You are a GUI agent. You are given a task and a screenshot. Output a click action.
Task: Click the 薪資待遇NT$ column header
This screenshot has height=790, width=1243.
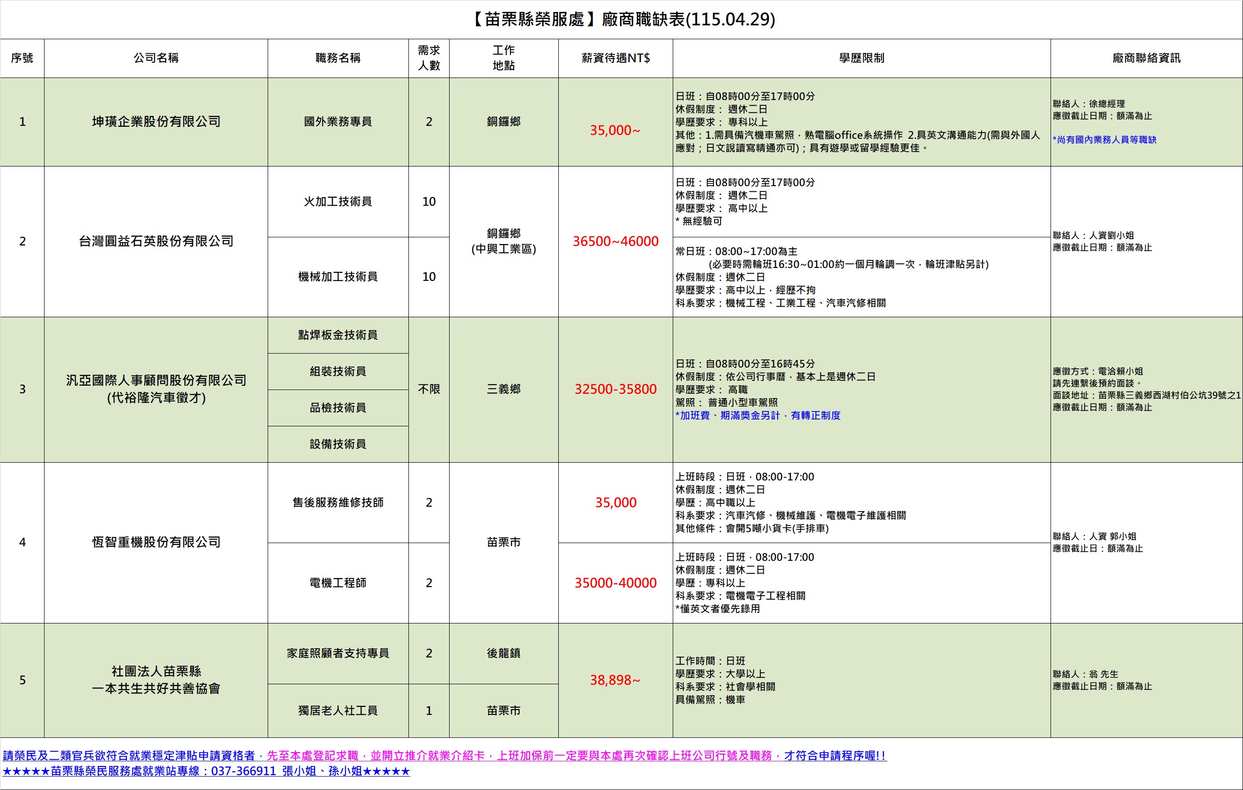pos(615,58)
